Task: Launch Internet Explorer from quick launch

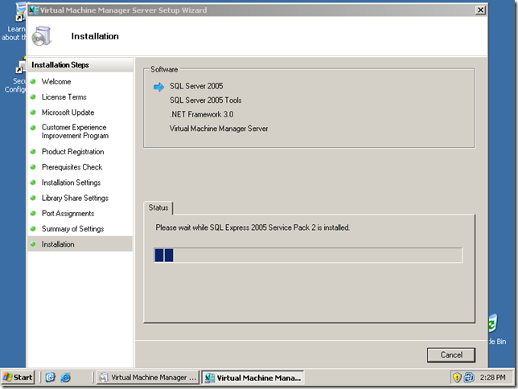Action: pyautogui.click(x=66, y=377)
